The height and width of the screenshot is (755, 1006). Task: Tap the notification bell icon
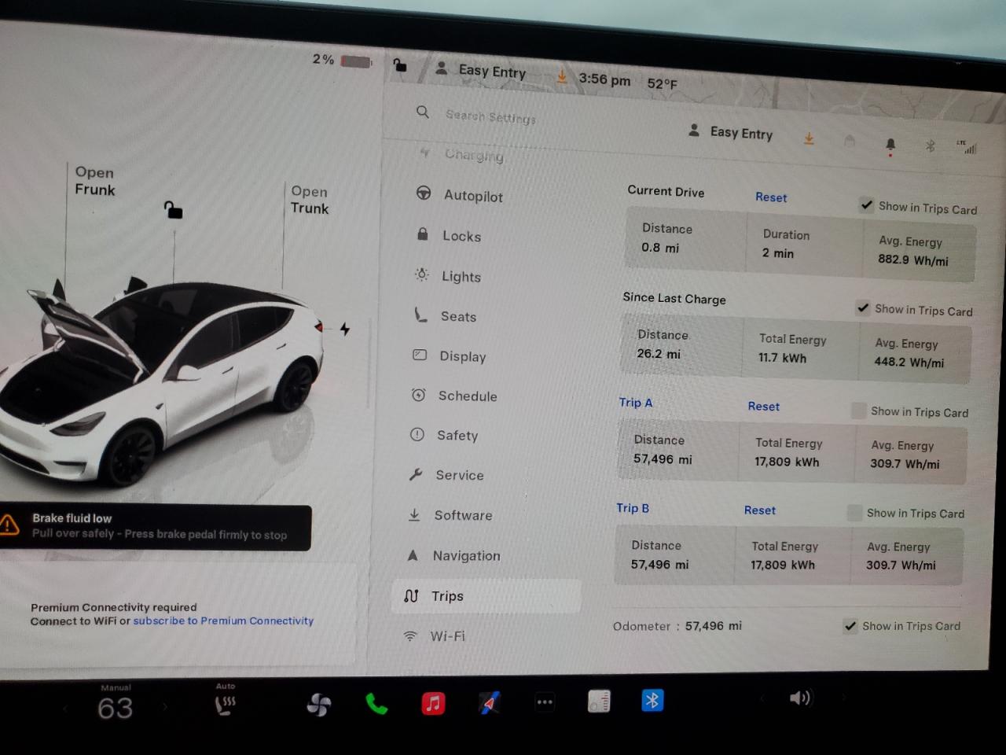[x=890, y=145]
